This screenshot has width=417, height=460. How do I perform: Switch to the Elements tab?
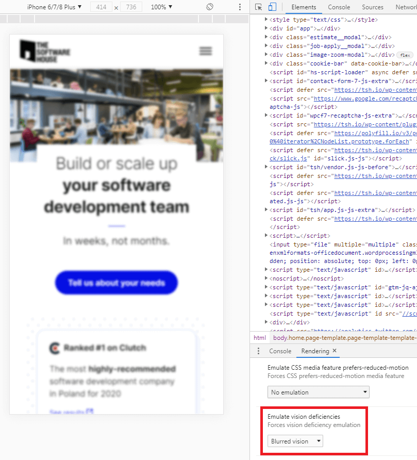click(304, 7)
